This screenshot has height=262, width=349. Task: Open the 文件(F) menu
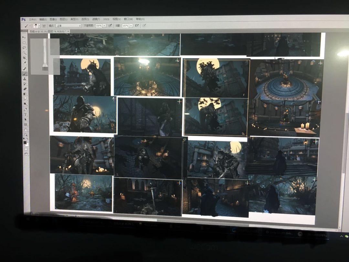click(33, 20)
